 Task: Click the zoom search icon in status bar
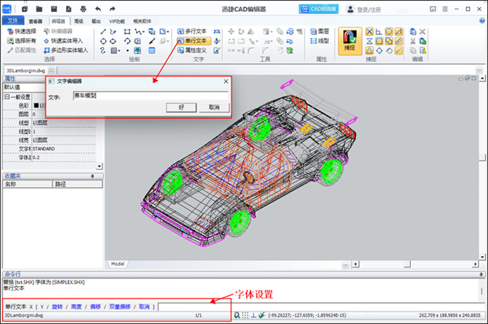click(237, 315)
